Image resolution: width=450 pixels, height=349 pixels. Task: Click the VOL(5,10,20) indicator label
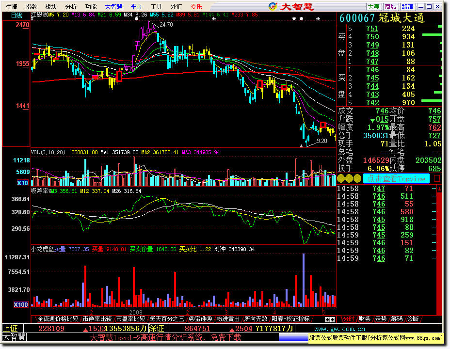(48, 152)
